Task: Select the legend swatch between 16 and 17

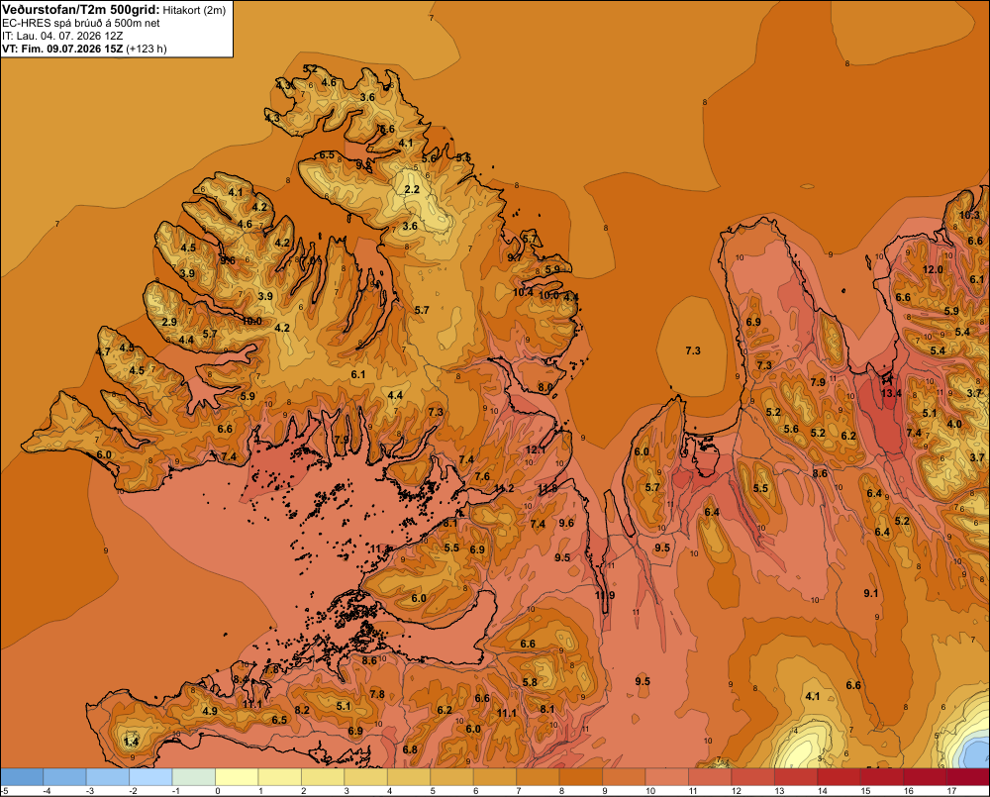Action: coord(925,777)
